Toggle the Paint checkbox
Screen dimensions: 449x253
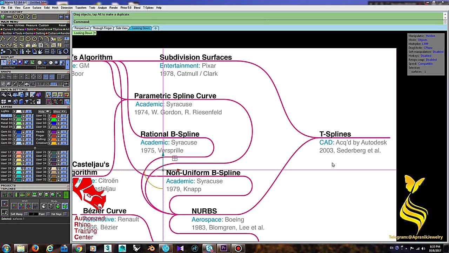click(48, 214)
